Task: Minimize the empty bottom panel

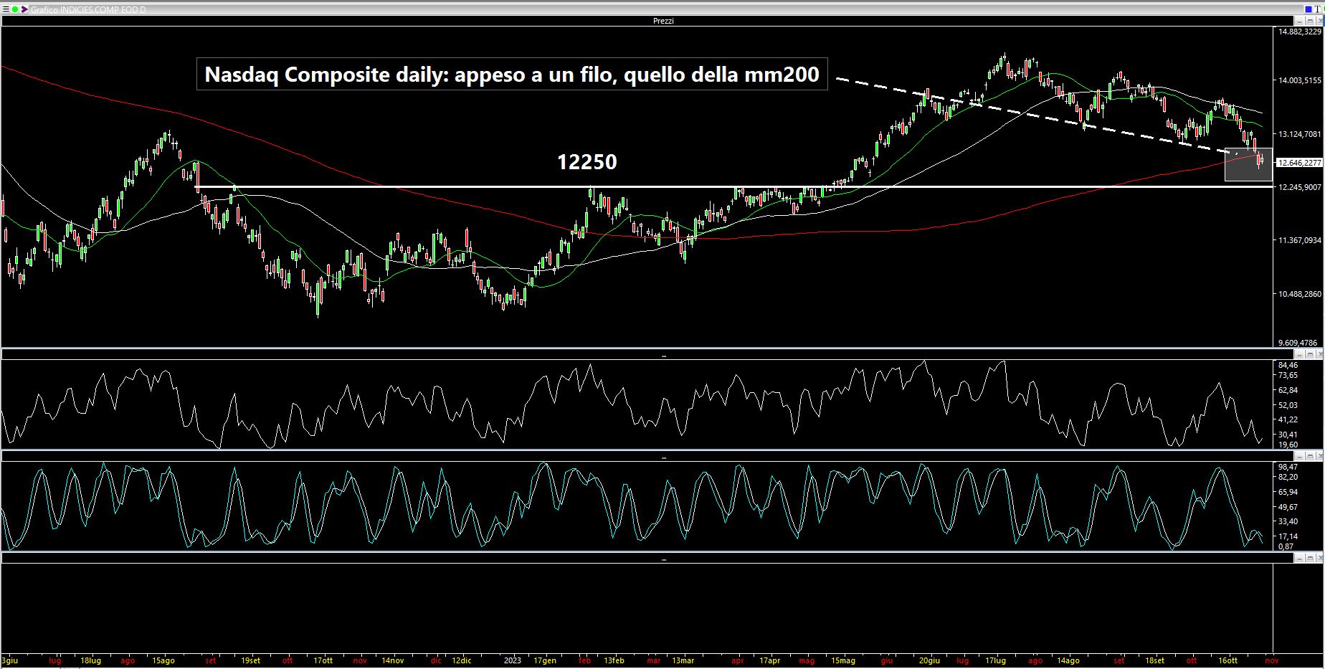Action: point(1299,558)
